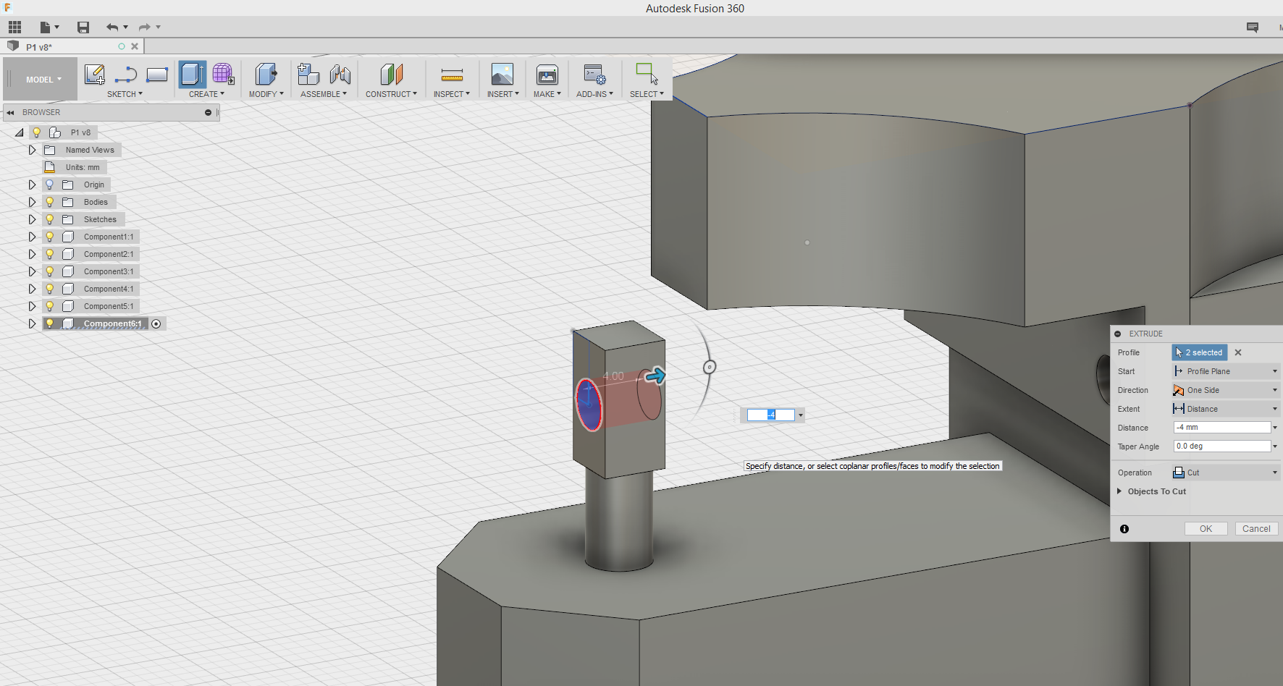Click the taper angle rotation handle
This screenshot has height=686, width=1283.
click(x=710, y=367)
